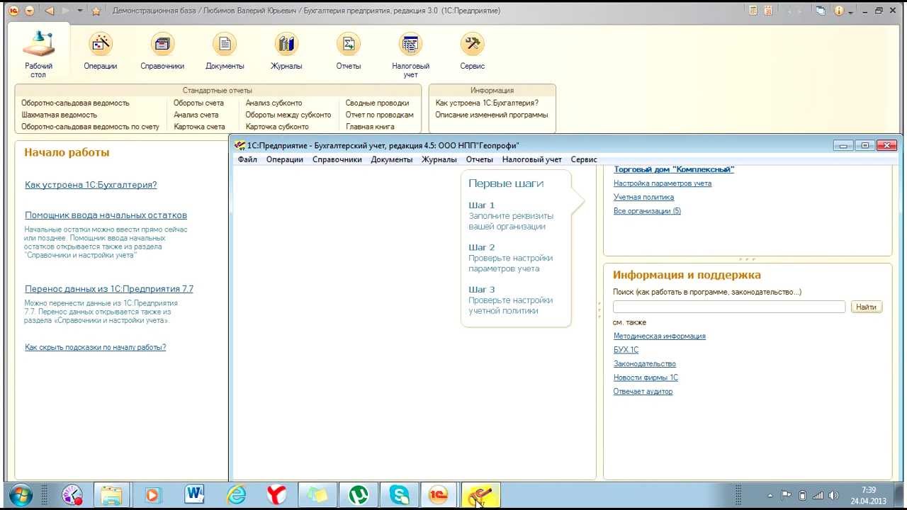Open the window list icon in title bar
The width and height of the screenshot is (907, 510).
click(821, 11)
